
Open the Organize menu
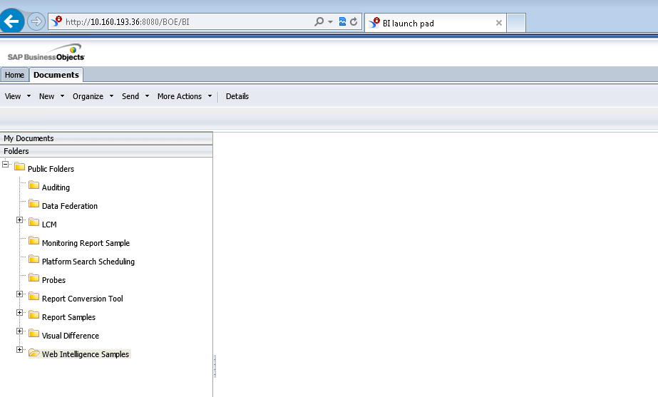point(88,96)
